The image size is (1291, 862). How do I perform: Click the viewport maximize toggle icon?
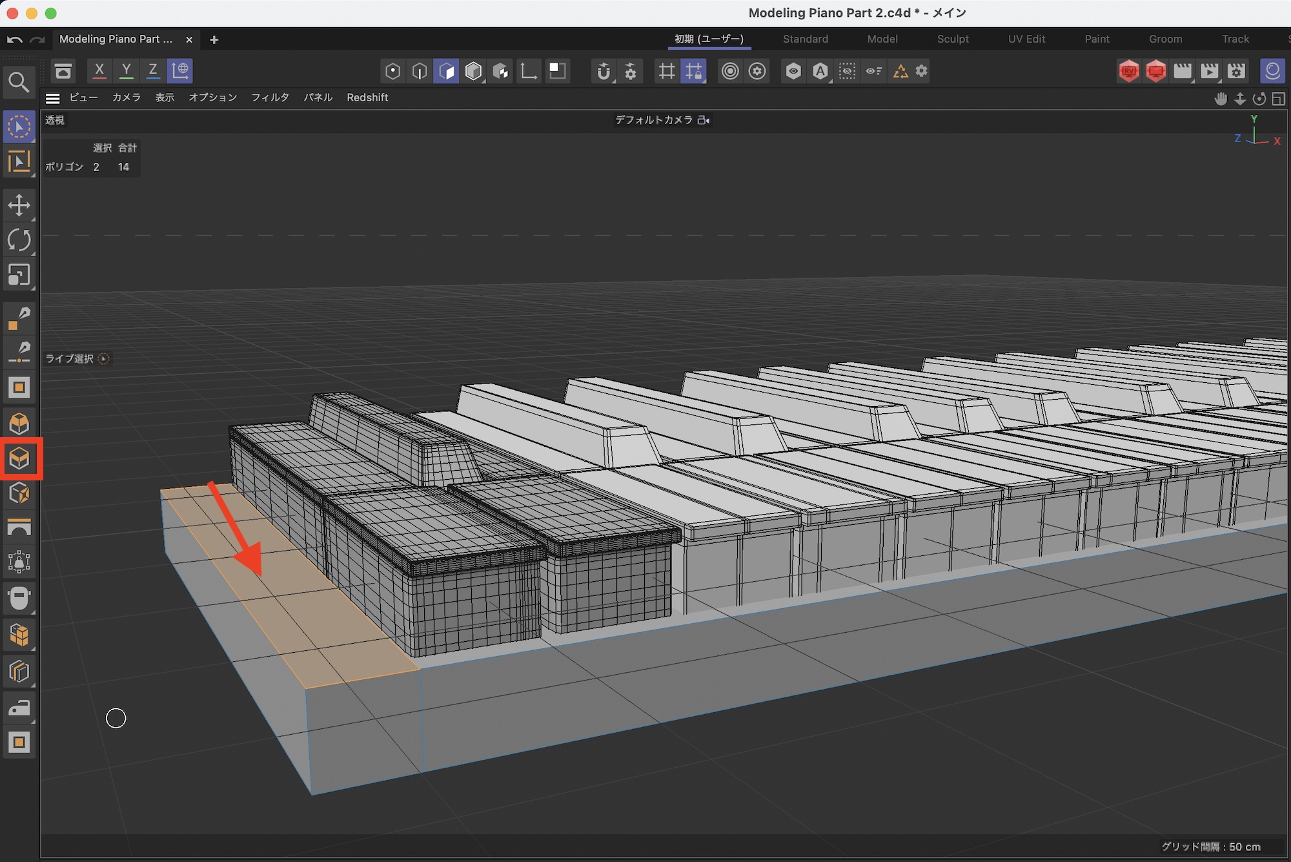pyautogui.click(x=1278, y=99)
